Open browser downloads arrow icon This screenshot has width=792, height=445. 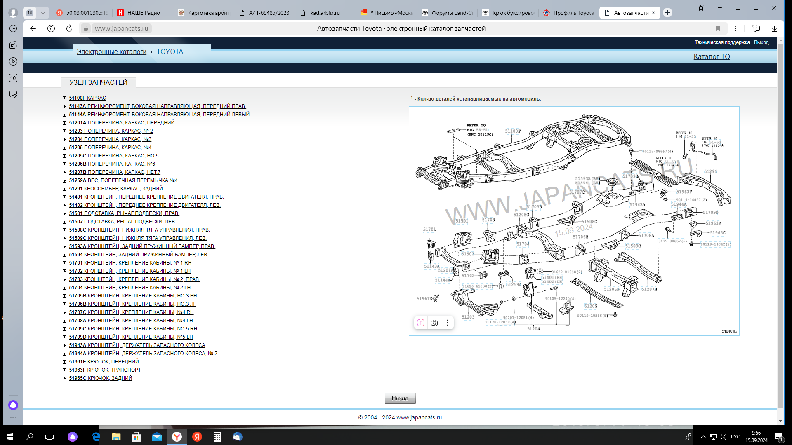click(x=774, y=28)
